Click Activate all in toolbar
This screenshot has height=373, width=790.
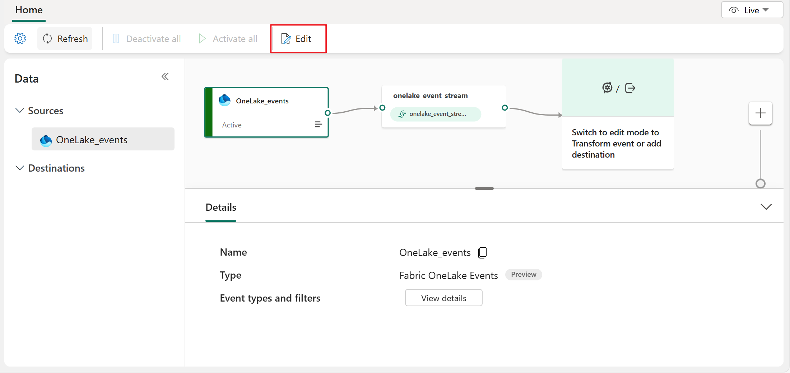228,38
